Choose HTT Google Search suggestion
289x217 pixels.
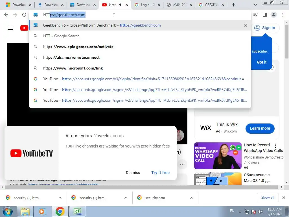pyautogui.click(x=140, y=36)
